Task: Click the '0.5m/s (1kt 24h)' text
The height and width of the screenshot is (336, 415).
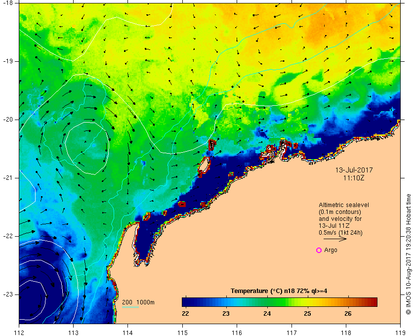Action: pos(340,233)
